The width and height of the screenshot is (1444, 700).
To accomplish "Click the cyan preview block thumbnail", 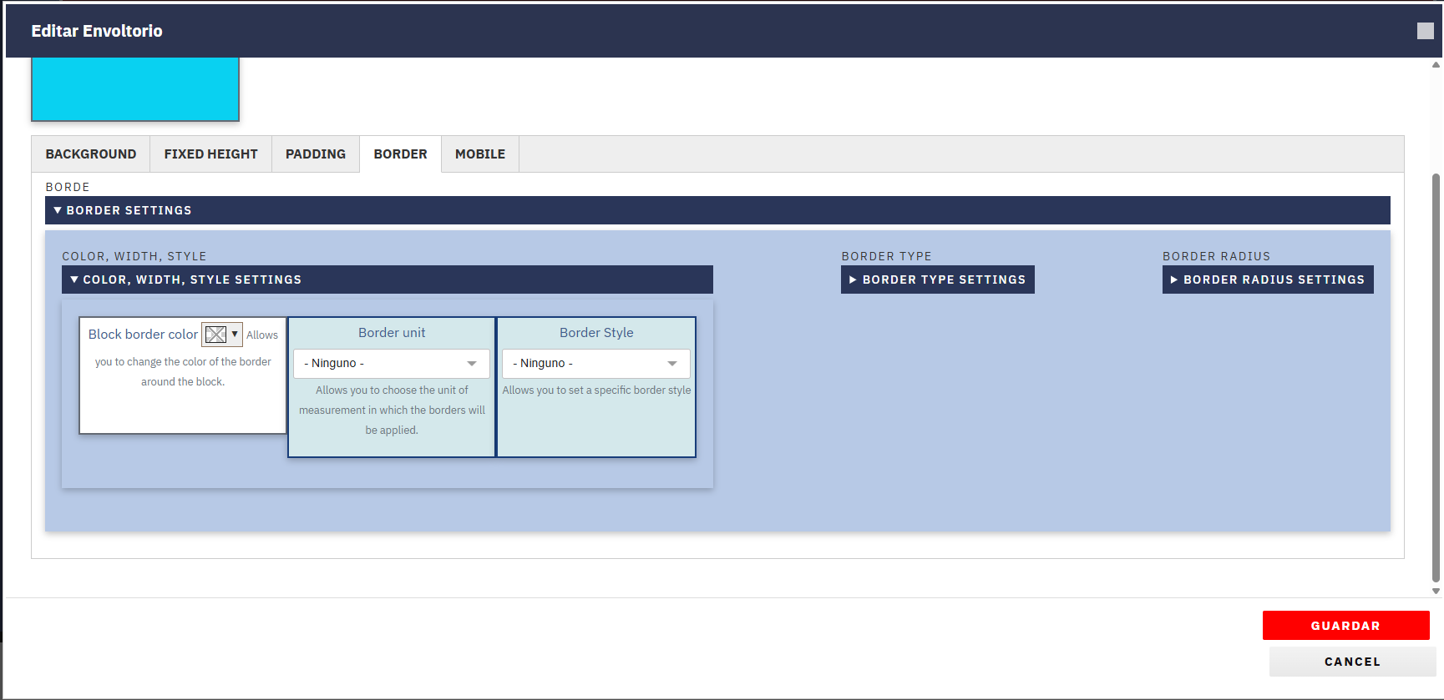I will (x=135, y=88).
